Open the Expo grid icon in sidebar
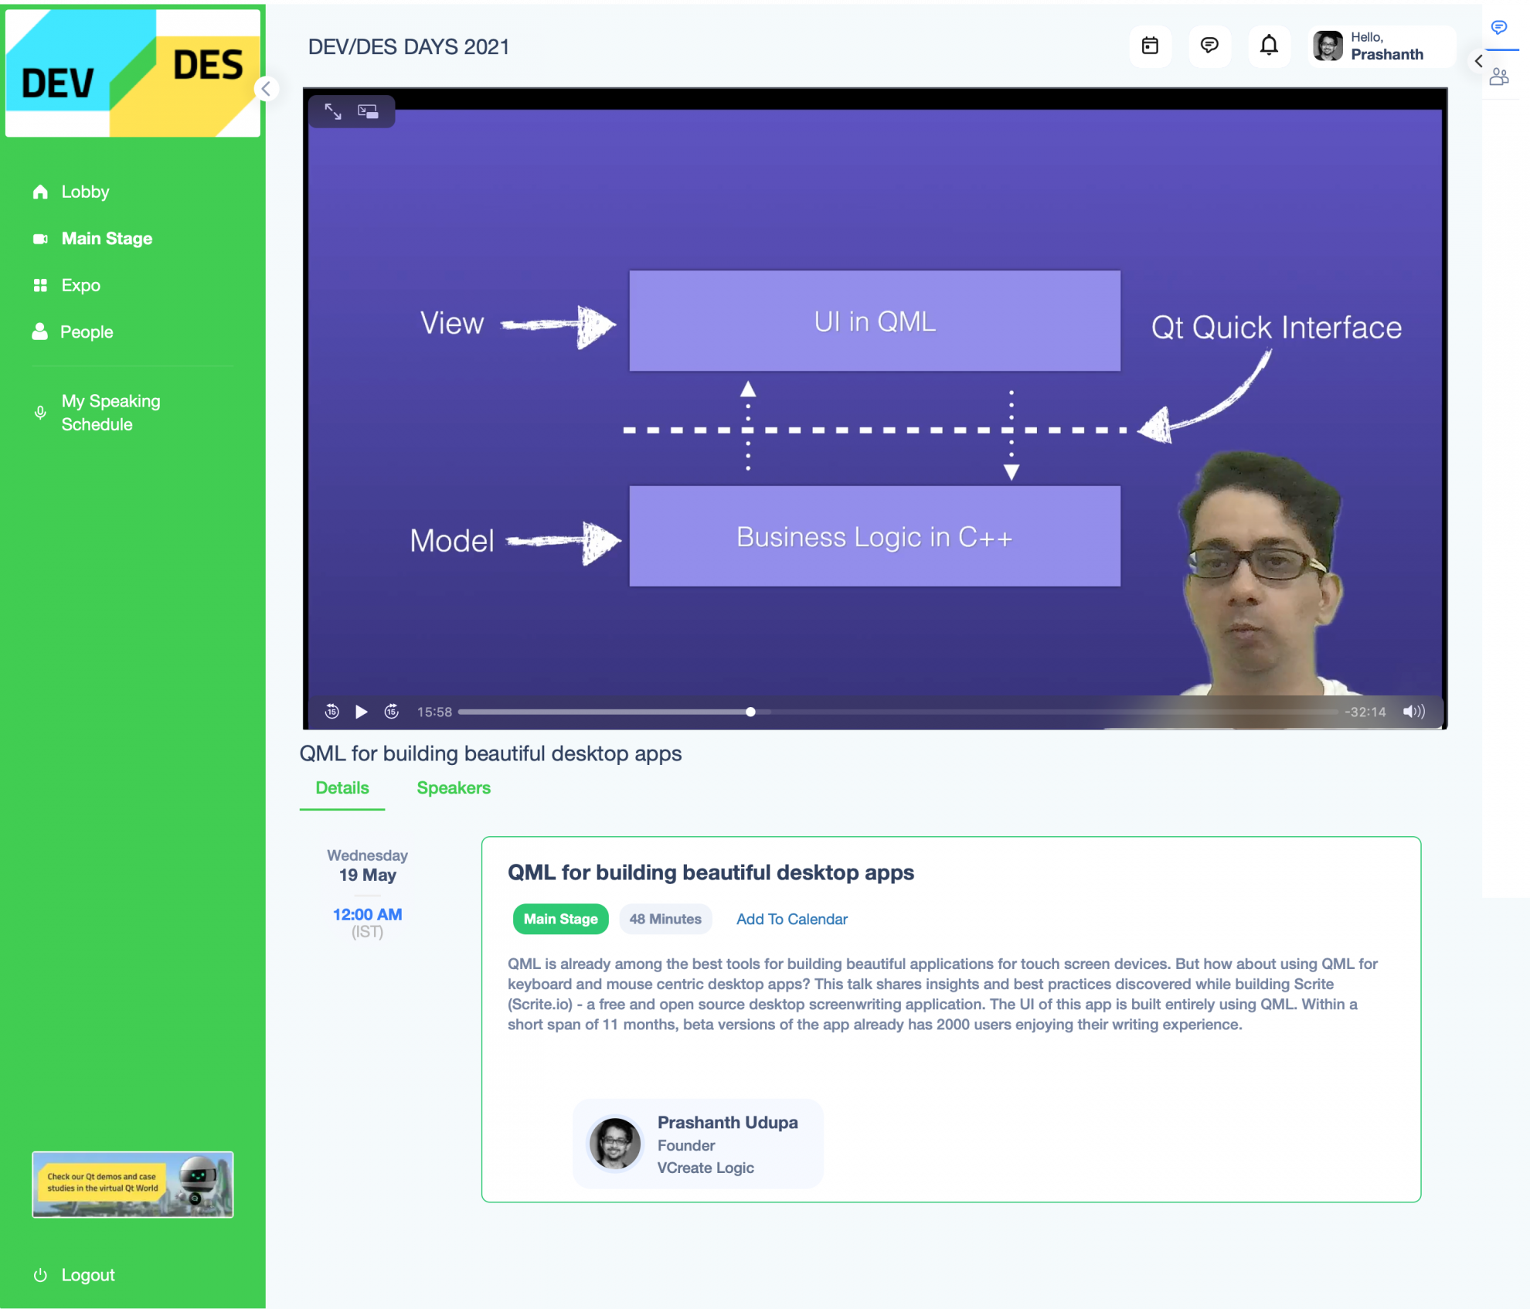1530x1309 pixels. (41, 285)
